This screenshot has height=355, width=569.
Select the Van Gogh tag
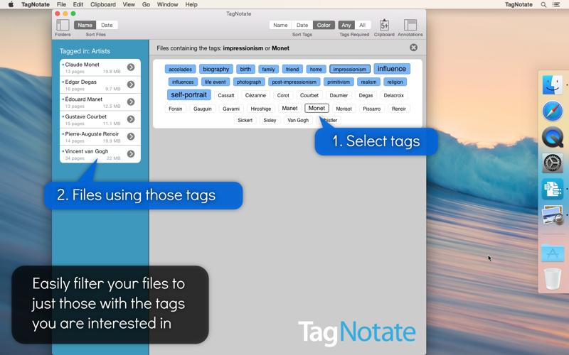[298, 120]
